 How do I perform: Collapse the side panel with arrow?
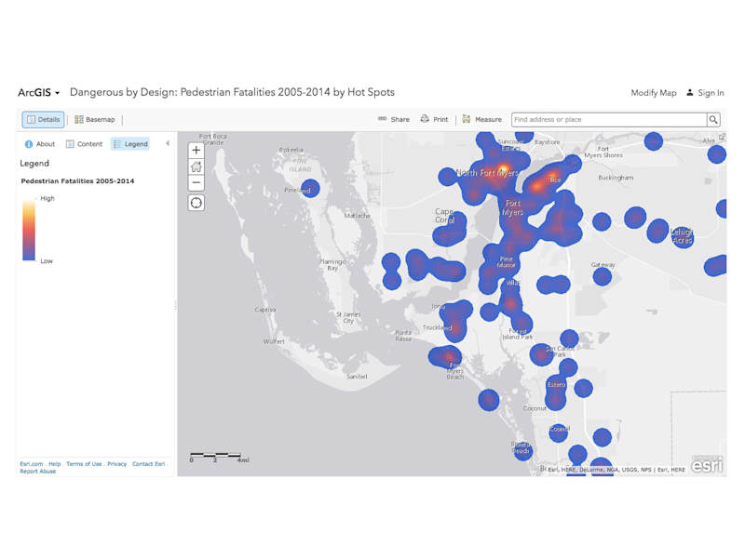pyautogui.click(x=168, y=144)
